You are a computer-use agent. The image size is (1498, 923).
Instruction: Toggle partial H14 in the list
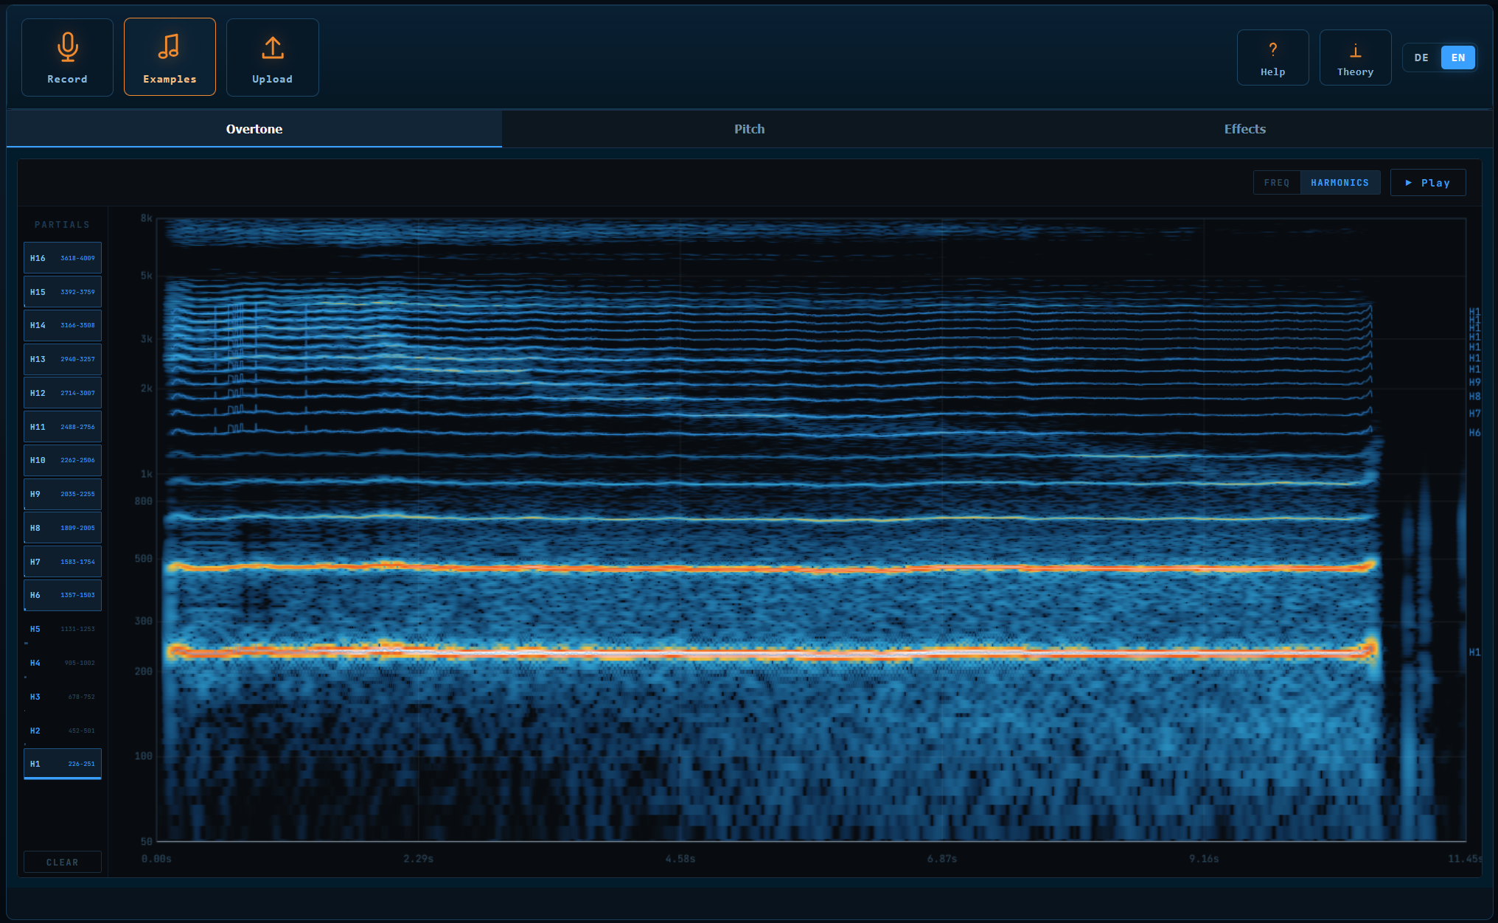coord(63,325)
